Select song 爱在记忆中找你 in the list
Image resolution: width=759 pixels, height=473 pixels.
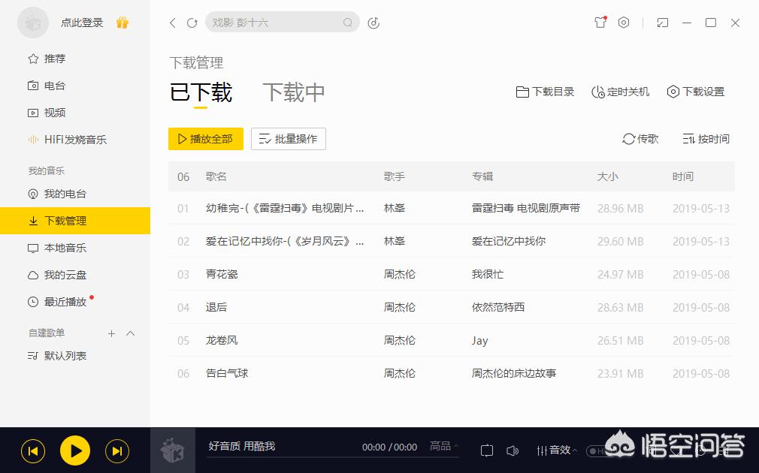coord(285,241)
